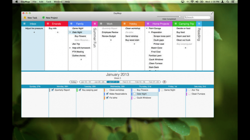This screenshot has width=250, height=140.
Task: Open the DayMap application menu
Action: point(25,2)
